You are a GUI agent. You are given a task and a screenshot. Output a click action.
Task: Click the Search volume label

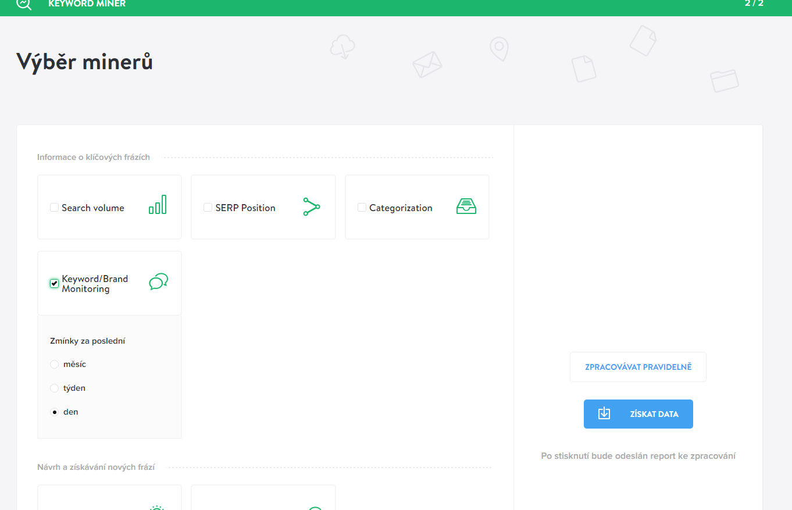point(93,208)
